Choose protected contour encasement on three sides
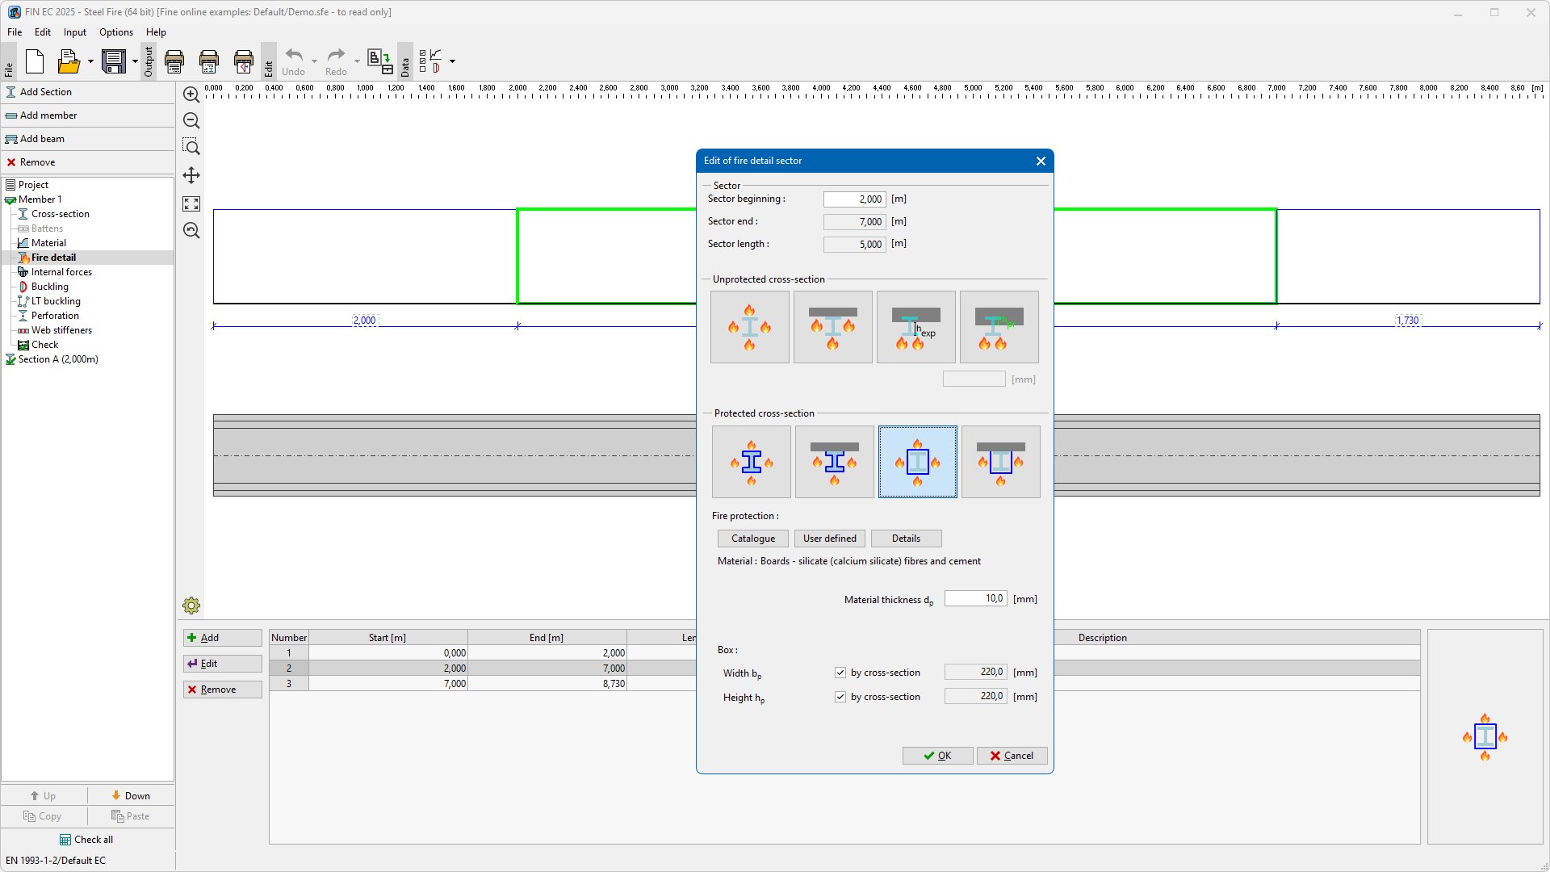The height and width of the screenshot is (872, 1550). pyautogui.click(x=834, y=462)
